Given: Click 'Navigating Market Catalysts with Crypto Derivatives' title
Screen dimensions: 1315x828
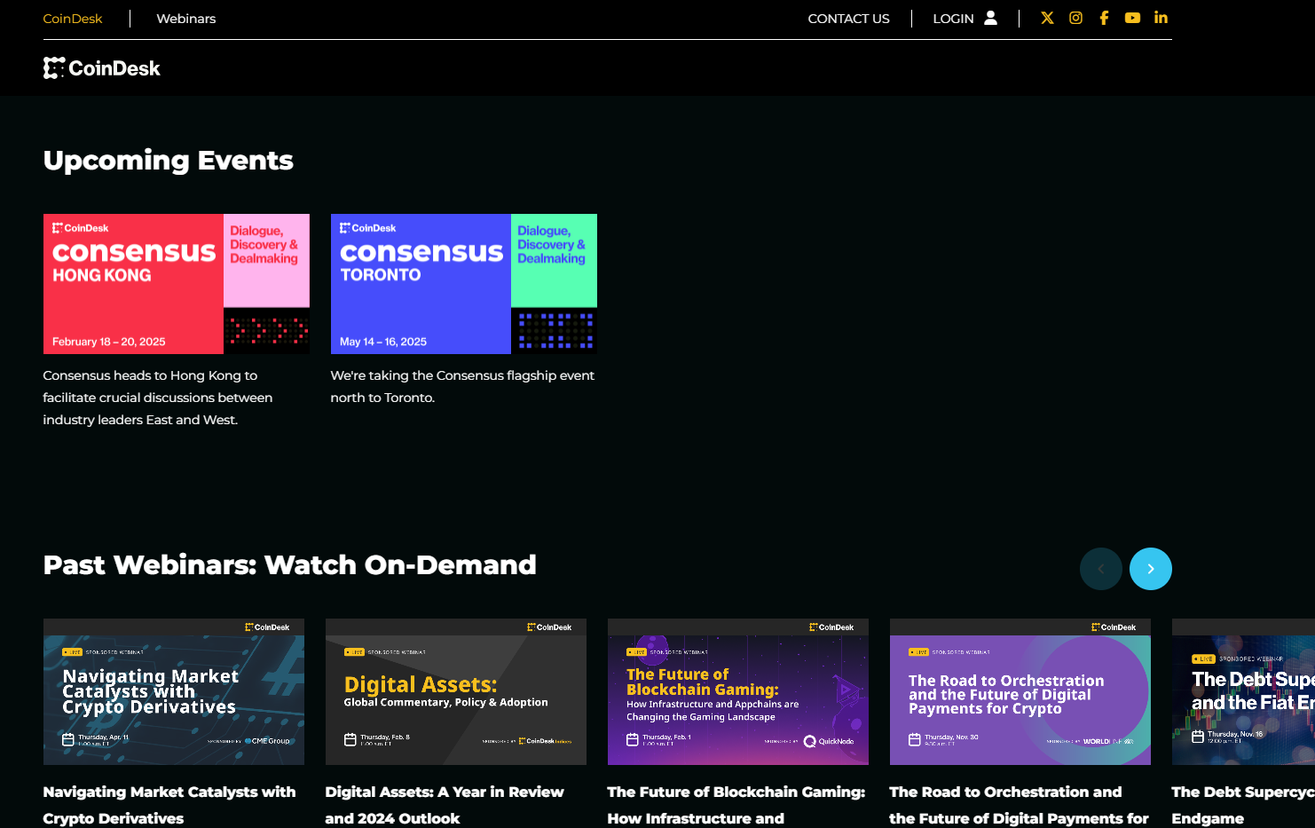Looking at the screenshot, I should point(169,805).
